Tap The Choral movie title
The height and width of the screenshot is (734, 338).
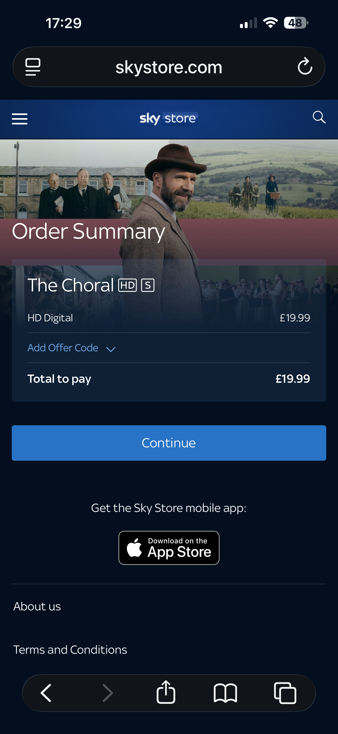click(70, 285)
